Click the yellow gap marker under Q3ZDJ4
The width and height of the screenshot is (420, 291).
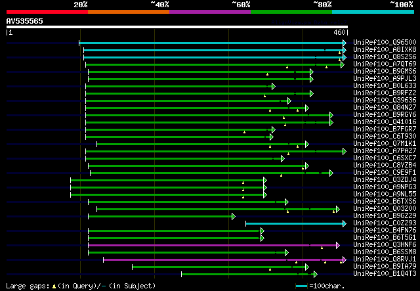coord(243,183)
